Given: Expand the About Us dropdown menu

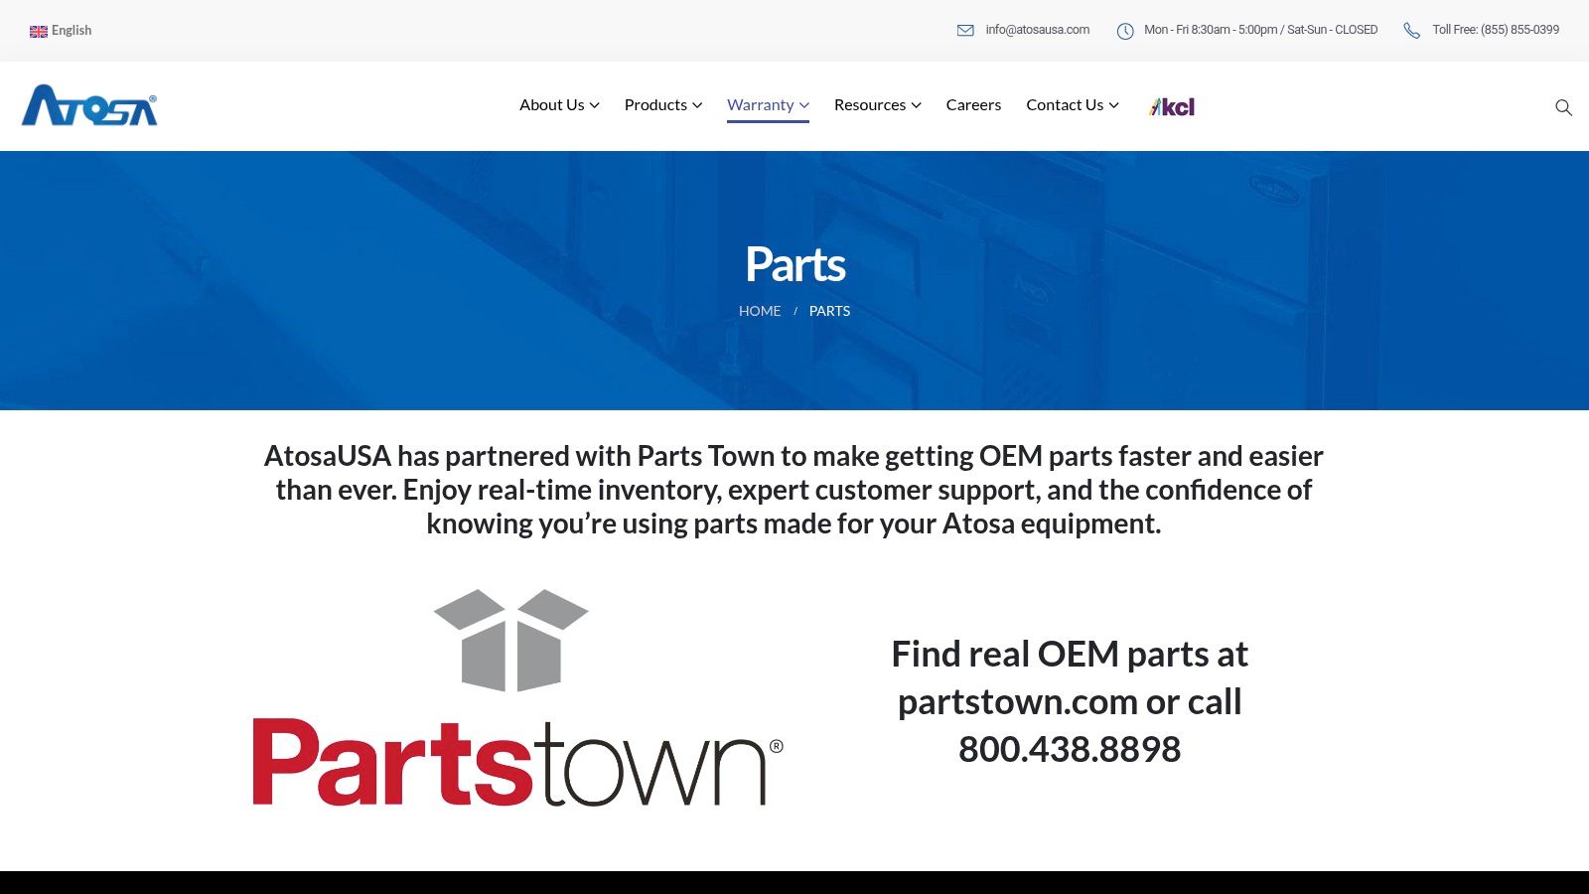Looking at the screenshot, I should coord(559,105).
